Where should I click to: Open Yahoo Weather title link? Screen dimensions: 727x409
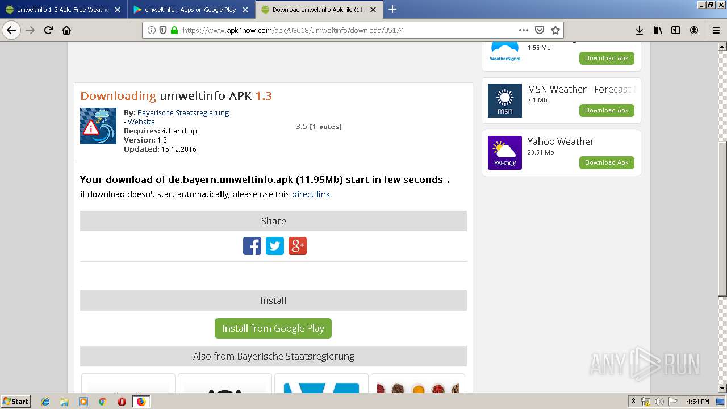tap(561, 141)
